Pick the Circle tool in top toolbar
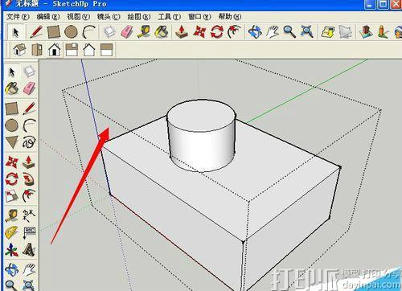402x291 pixels. click(71, 31)
